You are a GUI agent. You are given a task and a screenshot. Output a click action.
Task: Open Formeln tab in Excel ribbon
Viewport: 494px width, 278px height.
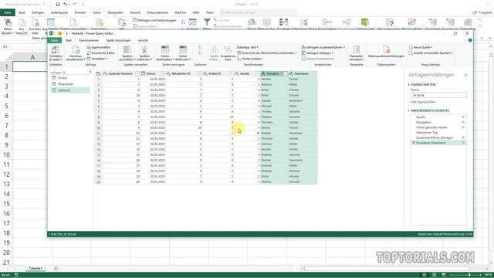click(x=80, y=12)
